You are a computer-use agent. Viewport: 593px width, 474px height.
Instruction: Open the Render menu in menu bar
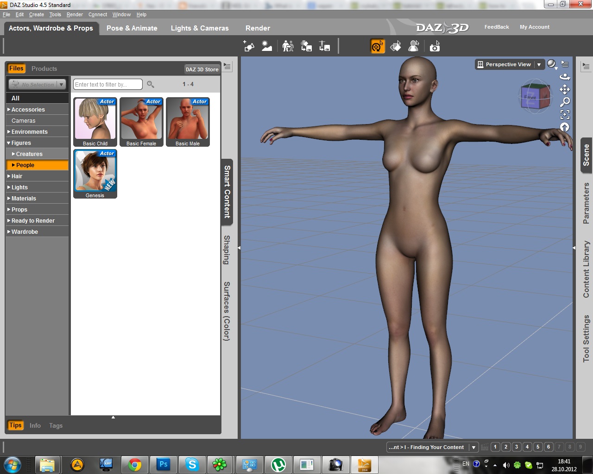pyautogui.click(x=75, y=14)
